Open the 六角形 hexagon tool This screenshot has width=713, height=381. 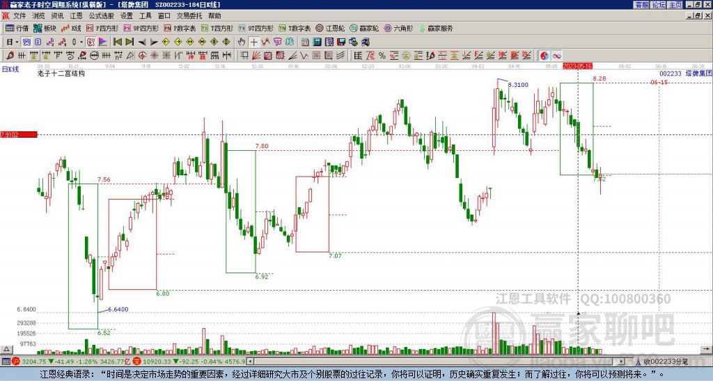tap(399, 28)
